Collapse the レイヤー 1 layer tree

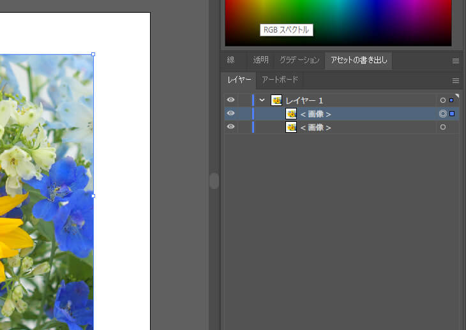[262, 100]
